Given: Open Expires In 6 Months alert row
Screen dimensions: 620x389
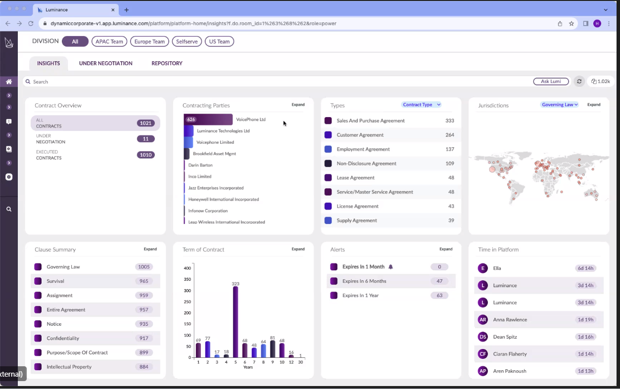Looking at the screenshot, I should click(x=391, y=281).
